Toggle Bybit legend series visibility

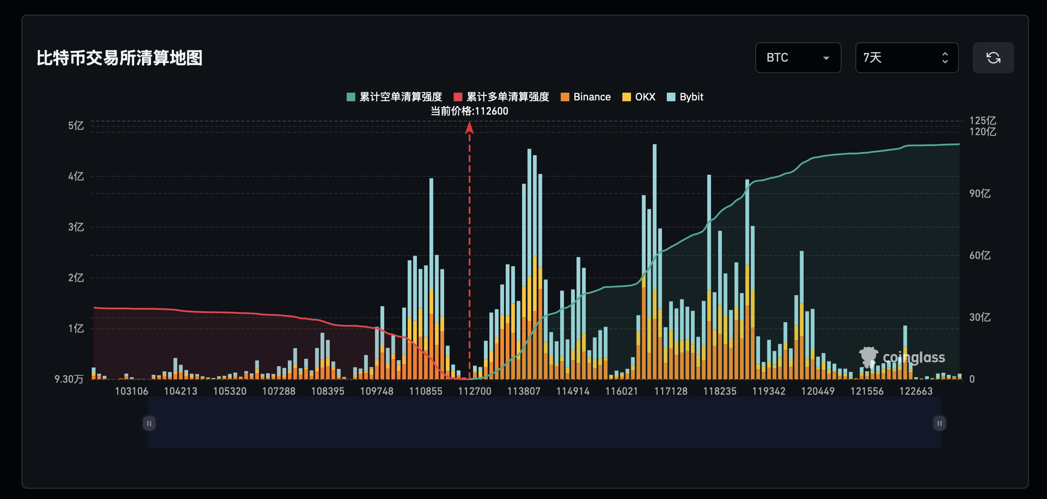(x=685, y=97)
